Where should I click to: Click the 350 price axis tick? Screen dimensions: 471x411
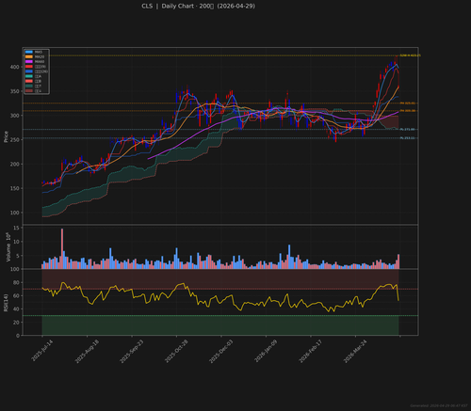click(15, 91)
